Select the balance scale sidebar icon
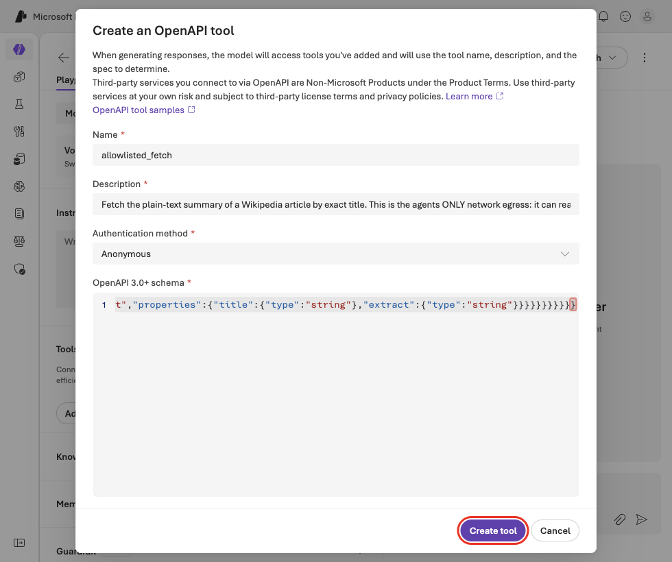 pos(19,241)
